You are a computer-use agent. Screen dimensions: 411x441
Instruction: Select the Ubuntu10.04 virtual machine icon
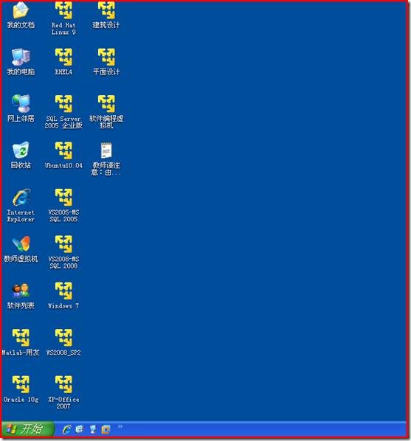(63, 150)
